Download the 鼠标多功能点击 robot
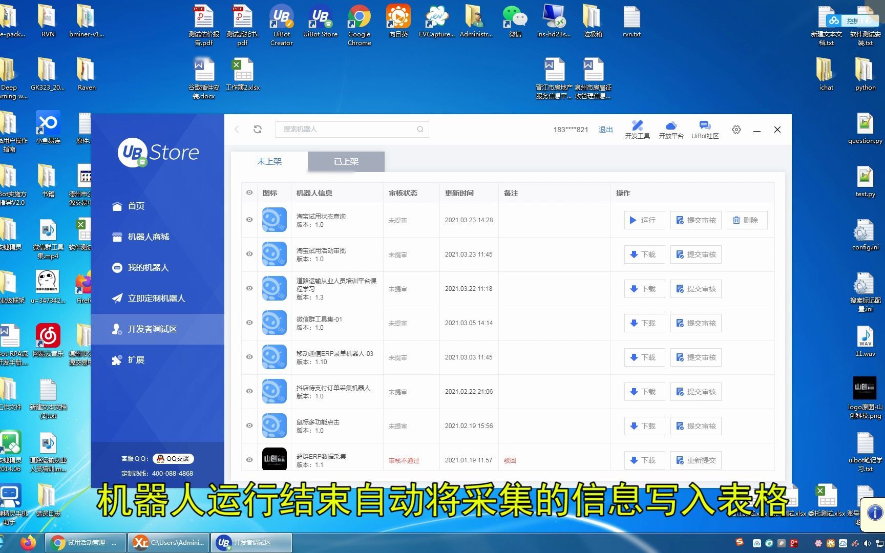The width and height of the screenshot is (885, 553). pos(644,426)
